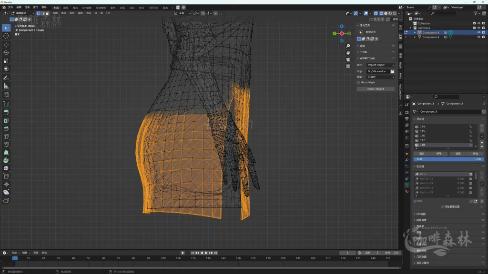The width and height of the screenshot is (488, 274).
Task: Open the Rigify sidebar tab
Action: point(400,66)
